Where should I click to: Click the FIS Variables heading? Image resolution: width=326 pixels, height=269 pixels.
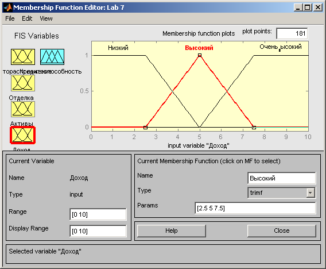(36, 36)
